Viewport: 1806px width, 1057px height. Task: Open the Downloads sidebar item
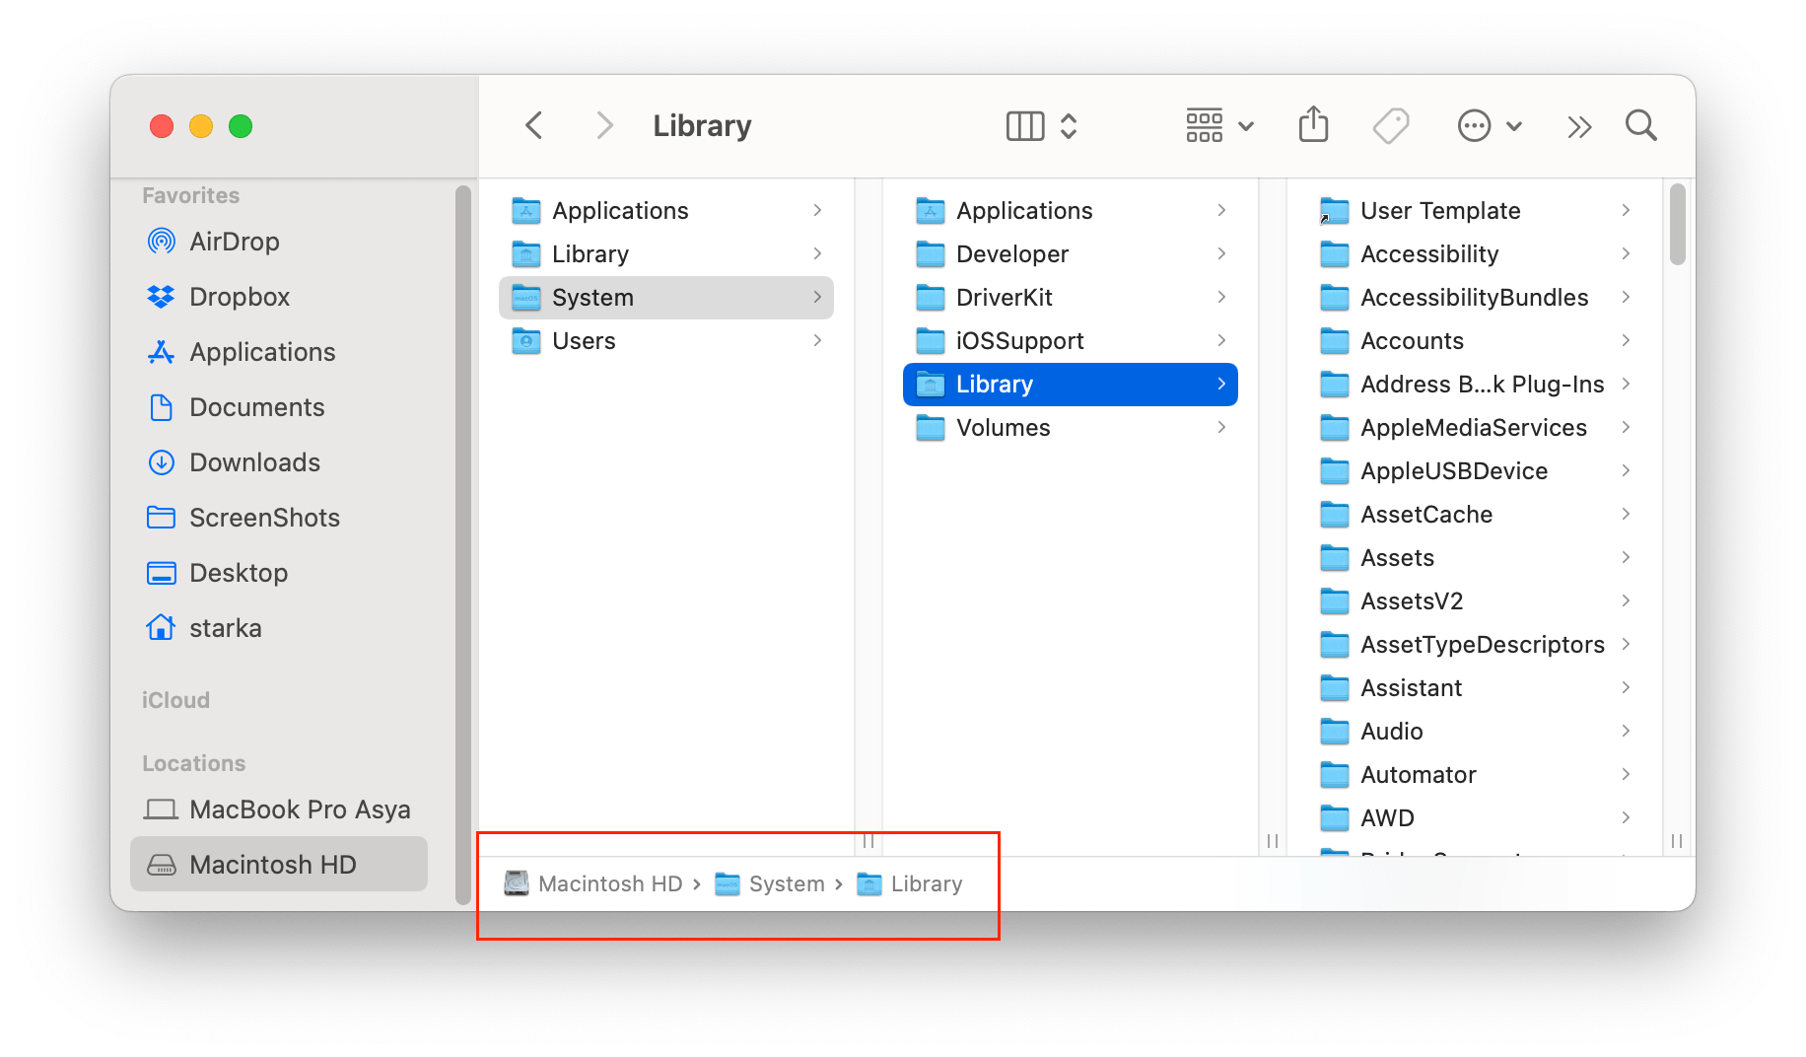pos(254,461)
